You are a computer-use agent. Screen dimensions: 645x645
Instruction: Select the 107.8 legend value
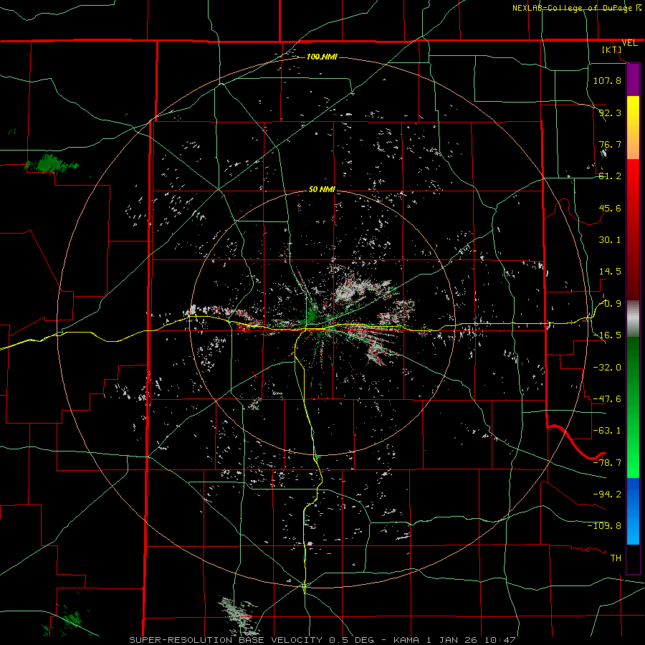pyautogui.click(x=607, y=80)
